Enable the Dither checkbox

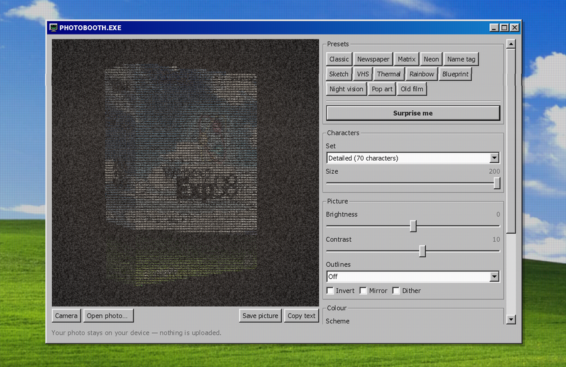(x=396, y=291)
